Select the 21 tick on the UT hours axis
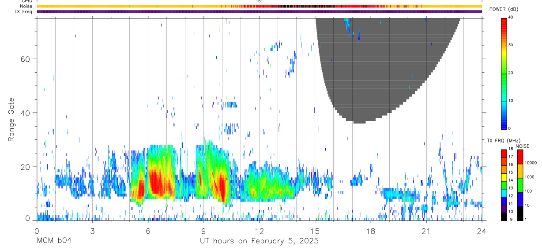Image resolution: width=542 pixels, height=250 pixels. pos(426,231)
